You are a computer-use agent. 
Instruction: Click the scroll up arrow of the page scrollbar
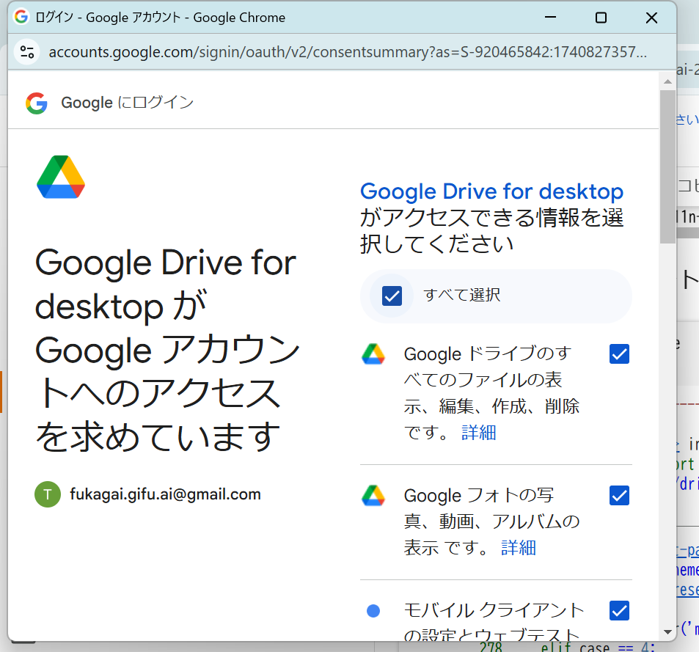pyautogui.click(x=667, y=81)
